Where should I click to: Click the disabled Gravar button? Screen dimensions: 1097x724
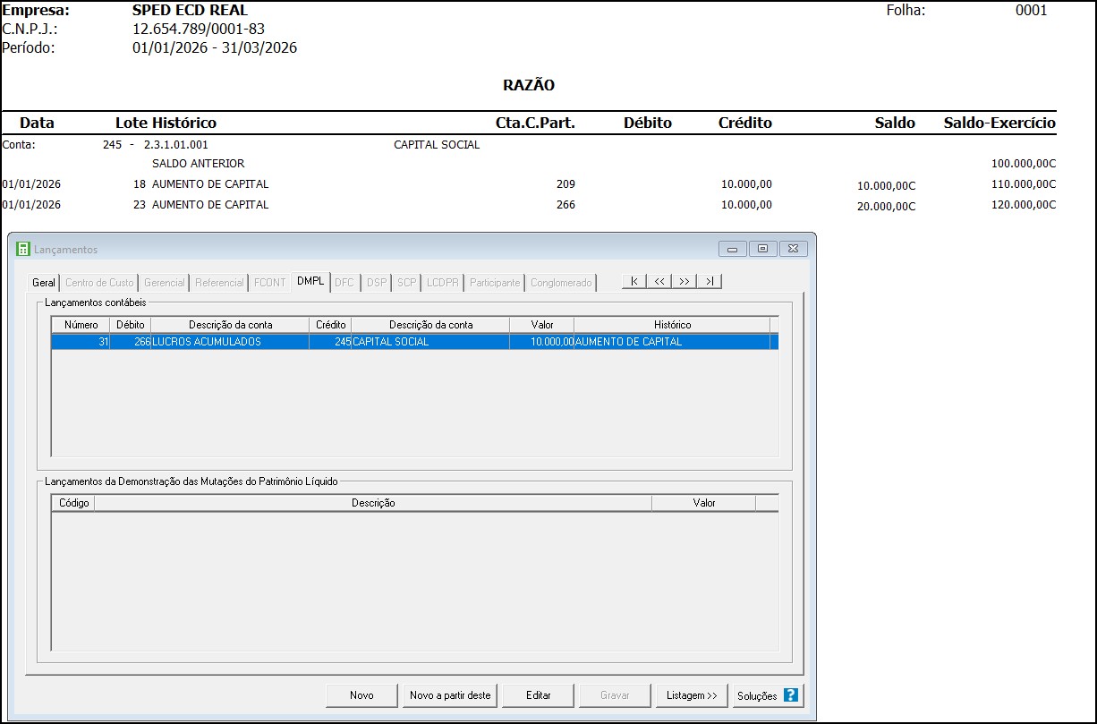click(615, 695)
